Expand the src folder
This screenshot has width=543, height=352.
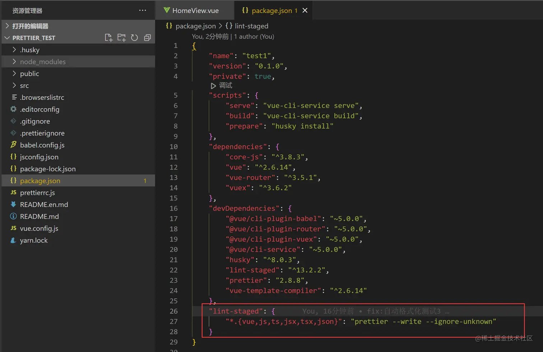pyautogui.click(x=24, y=86)
